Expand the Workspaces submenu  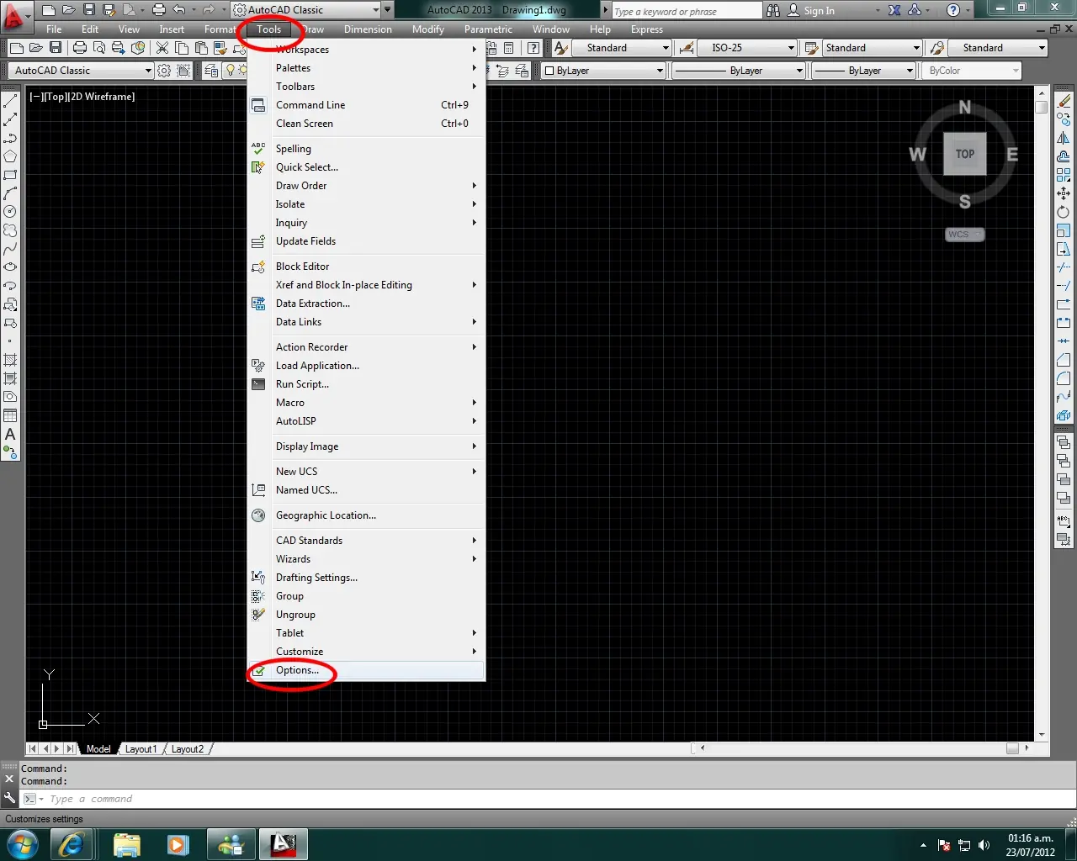(303, 50)
